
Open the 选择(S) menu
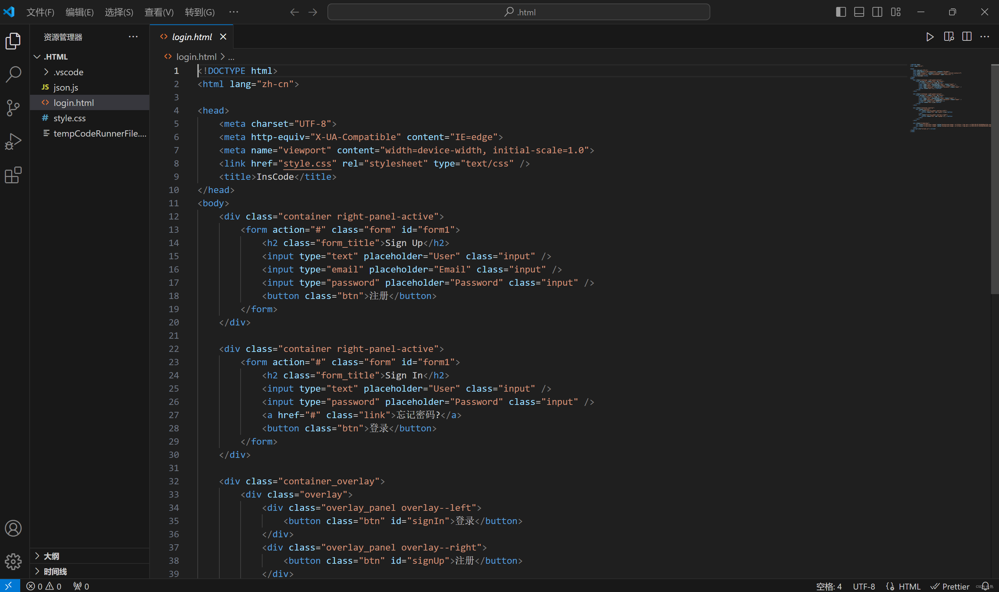click(119, 12)
